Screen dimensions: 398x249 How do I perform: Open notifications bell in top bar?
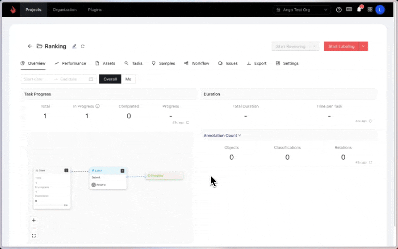coord(359,9)
